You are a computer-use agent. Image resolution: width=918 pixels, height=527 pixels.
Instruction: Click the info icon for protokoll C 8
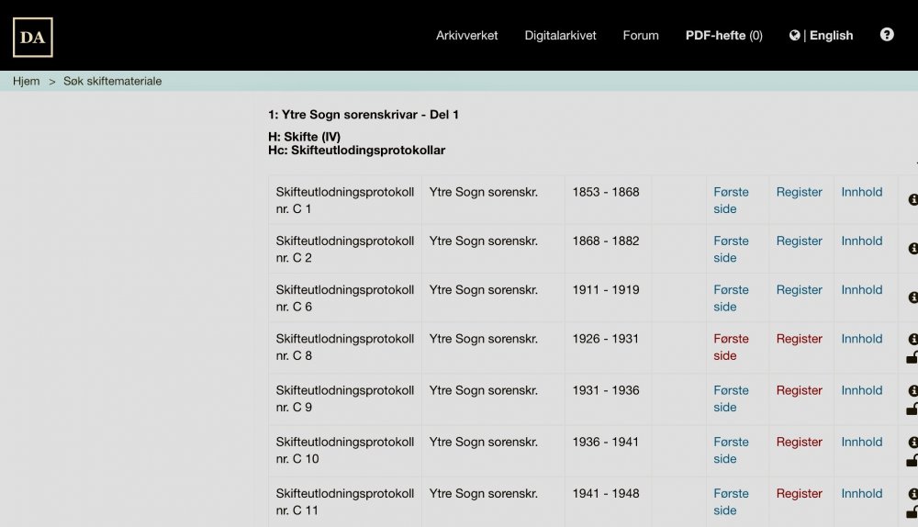pyautogui.click(x=912, y=339)
